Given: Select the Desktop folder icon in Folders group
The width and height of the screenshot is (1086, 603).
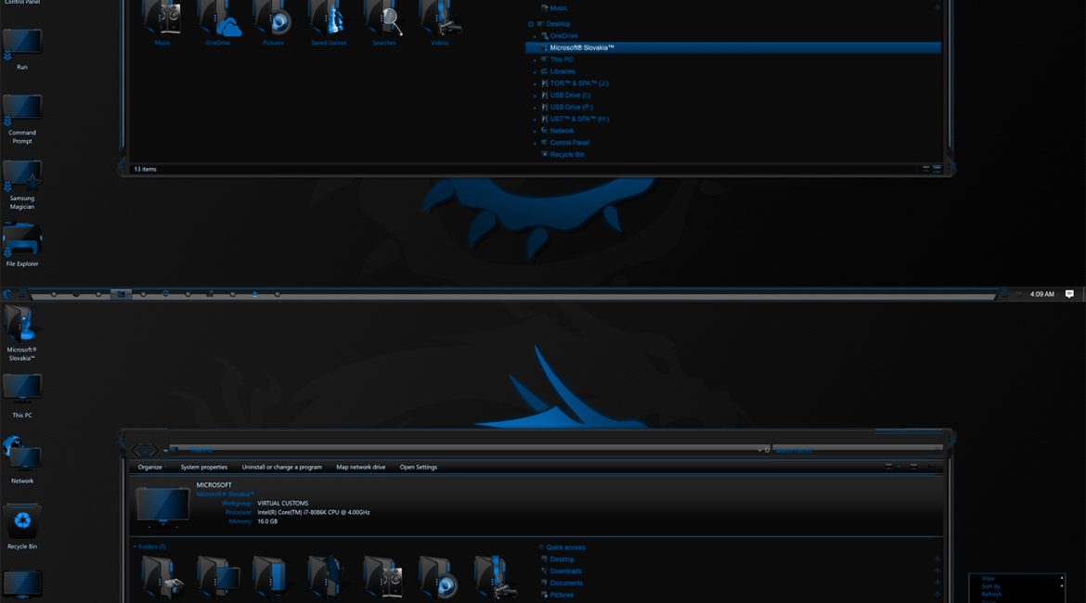Looking at the screenshot, I should (218, 577).
